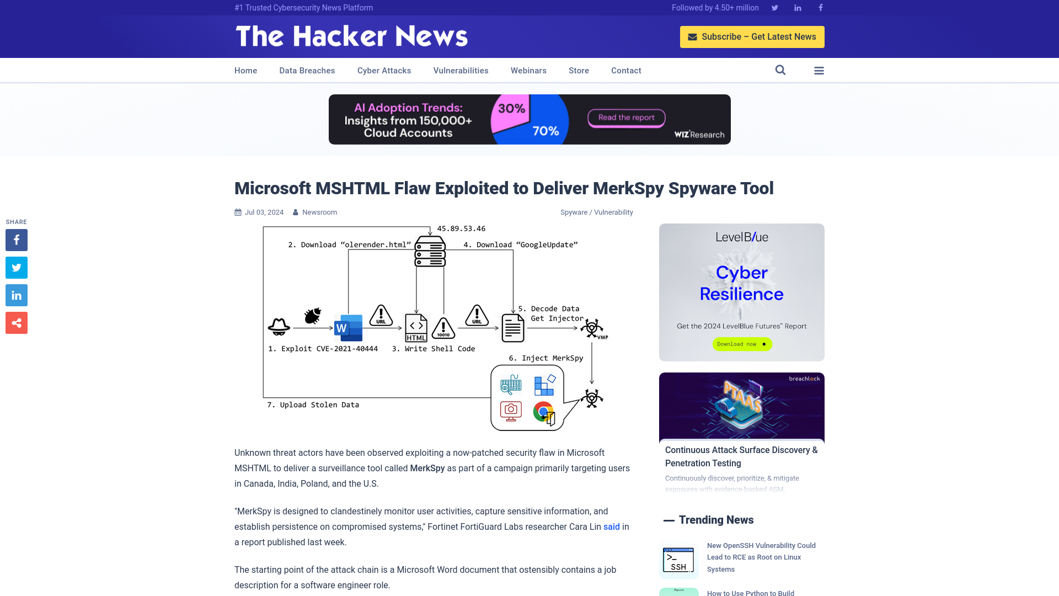This screenshot has height=596, width=1059.
Task: Click the Facebook icon in the top header
Action: pyautogui.click(x=820, y=7)
